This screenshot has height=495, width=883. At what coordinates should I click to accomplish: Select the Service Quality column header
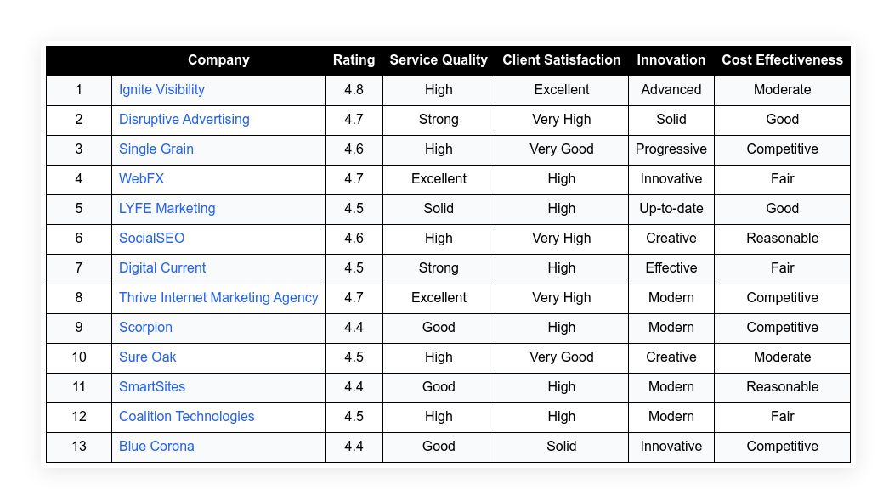pos(439,60)
